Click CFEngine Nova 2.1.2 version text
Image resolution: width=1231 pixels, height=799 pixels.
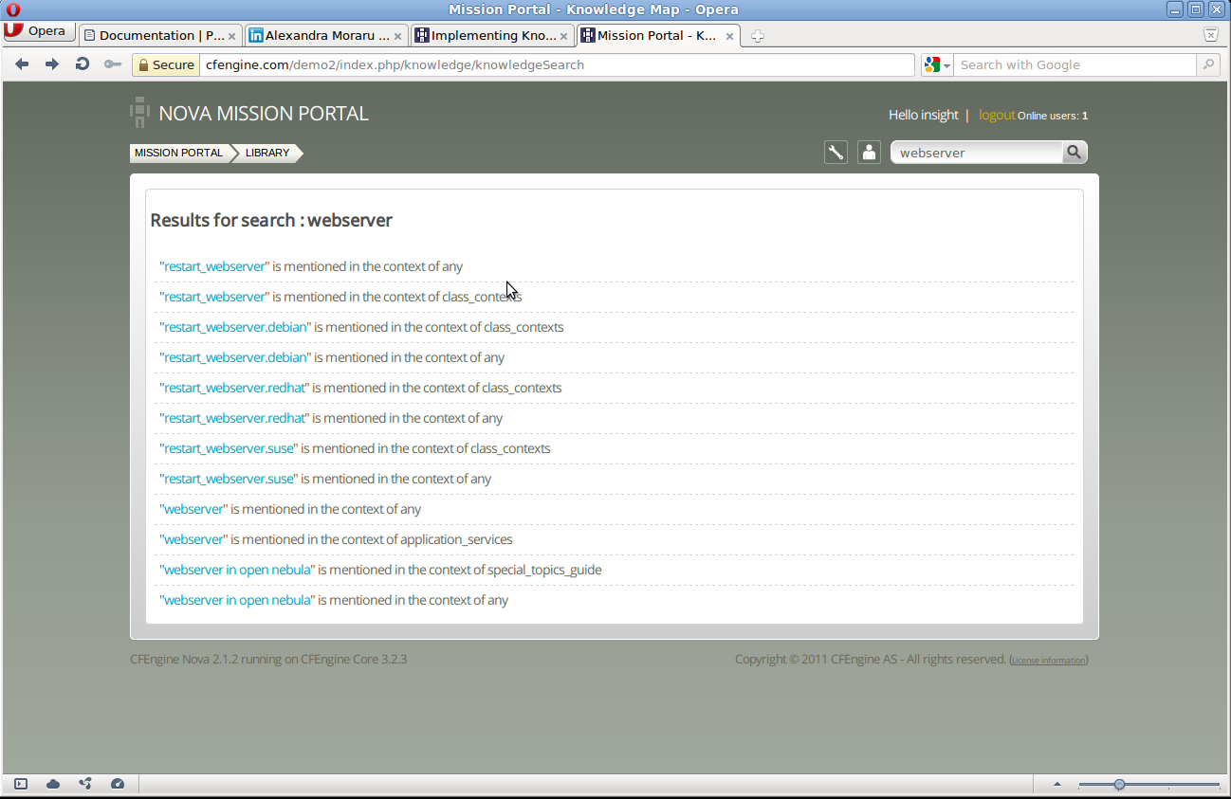click(268, 659)
